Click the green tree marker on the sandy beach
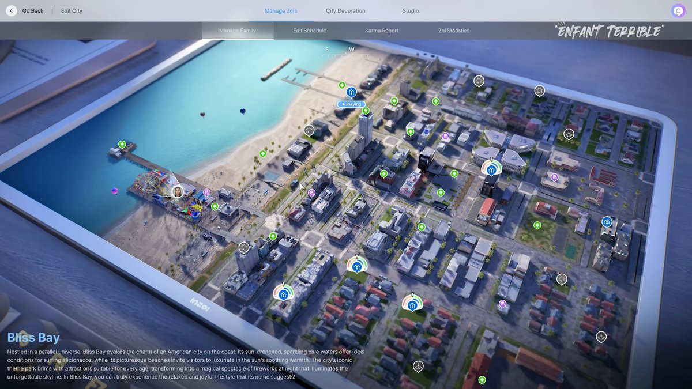The height and width of the screenshot is (389, 692). tap(263, 153)
